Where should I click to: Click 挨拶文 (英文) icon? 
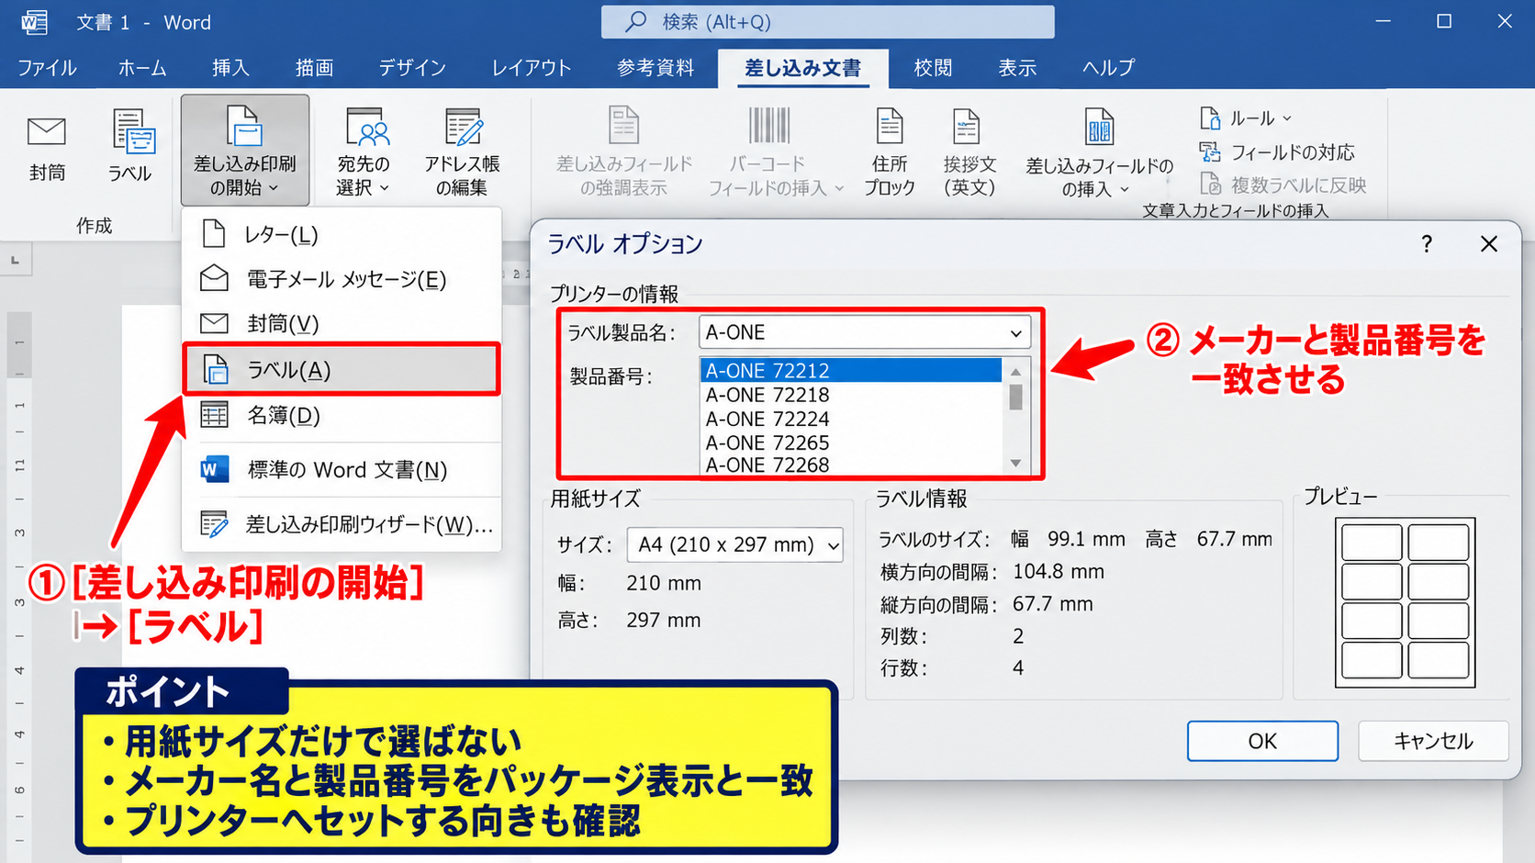[969, 151]
